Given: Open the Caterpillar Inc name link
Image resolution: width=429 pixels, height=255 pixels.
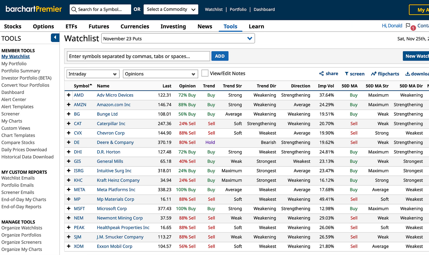Looking at the screenshot, I should [111, 124].
